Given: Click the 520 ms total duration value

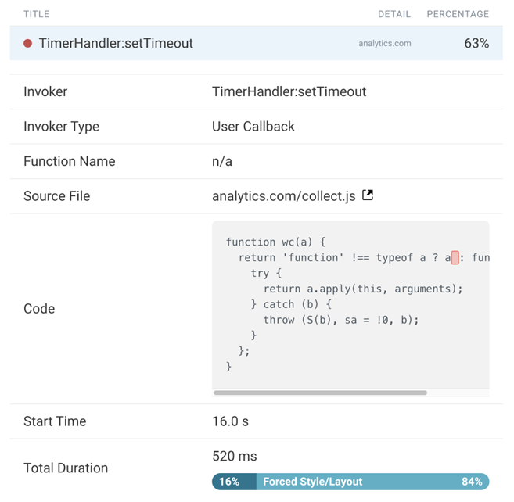Looking at the screenshot, I should click(x=234, y=456).
